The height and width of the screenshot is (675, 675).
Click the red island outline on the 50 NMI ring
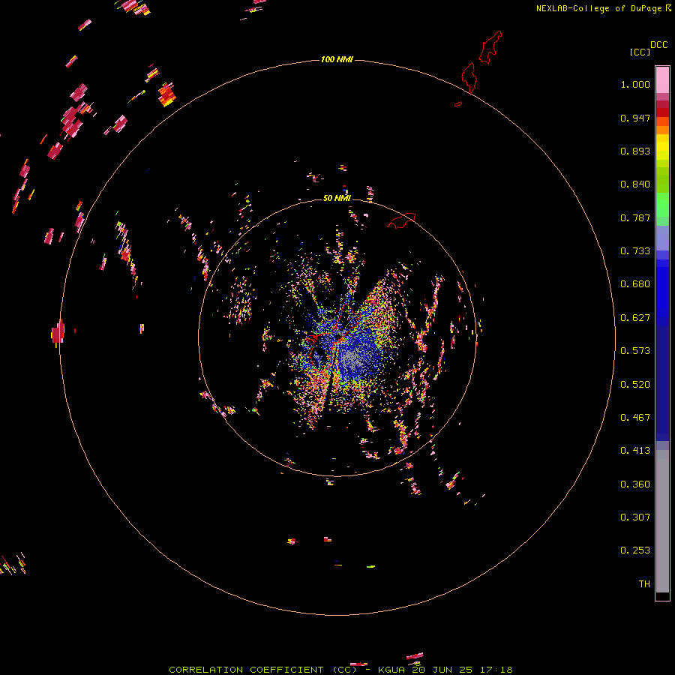click(402, 220)
